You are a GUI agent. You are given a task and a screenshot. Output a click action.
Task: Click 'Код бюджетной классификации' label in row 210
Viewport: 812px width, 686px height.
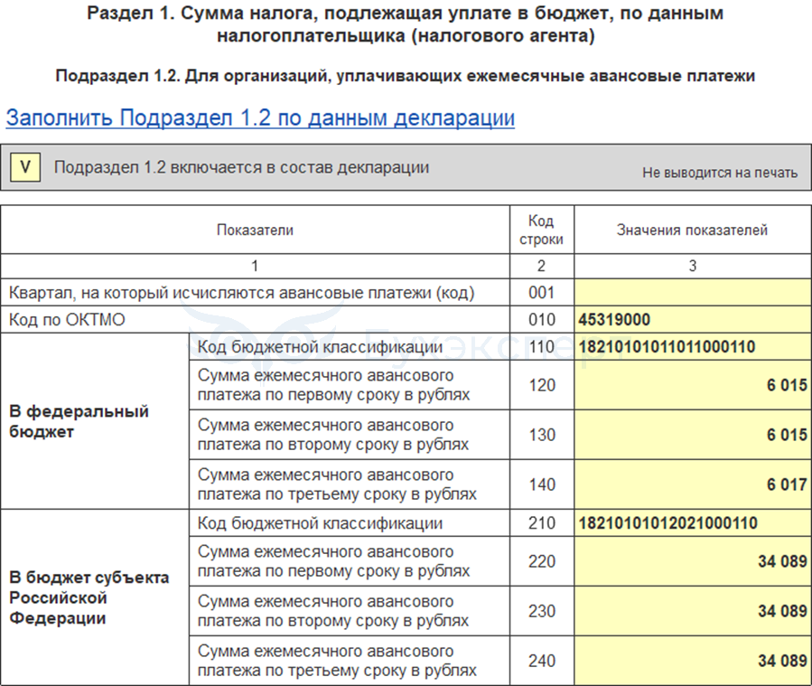coord(320,522)
